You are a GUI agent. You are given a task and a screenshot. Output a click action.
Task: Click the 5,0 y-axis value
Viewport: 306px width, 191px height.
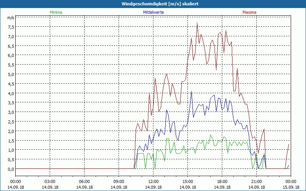11,74
